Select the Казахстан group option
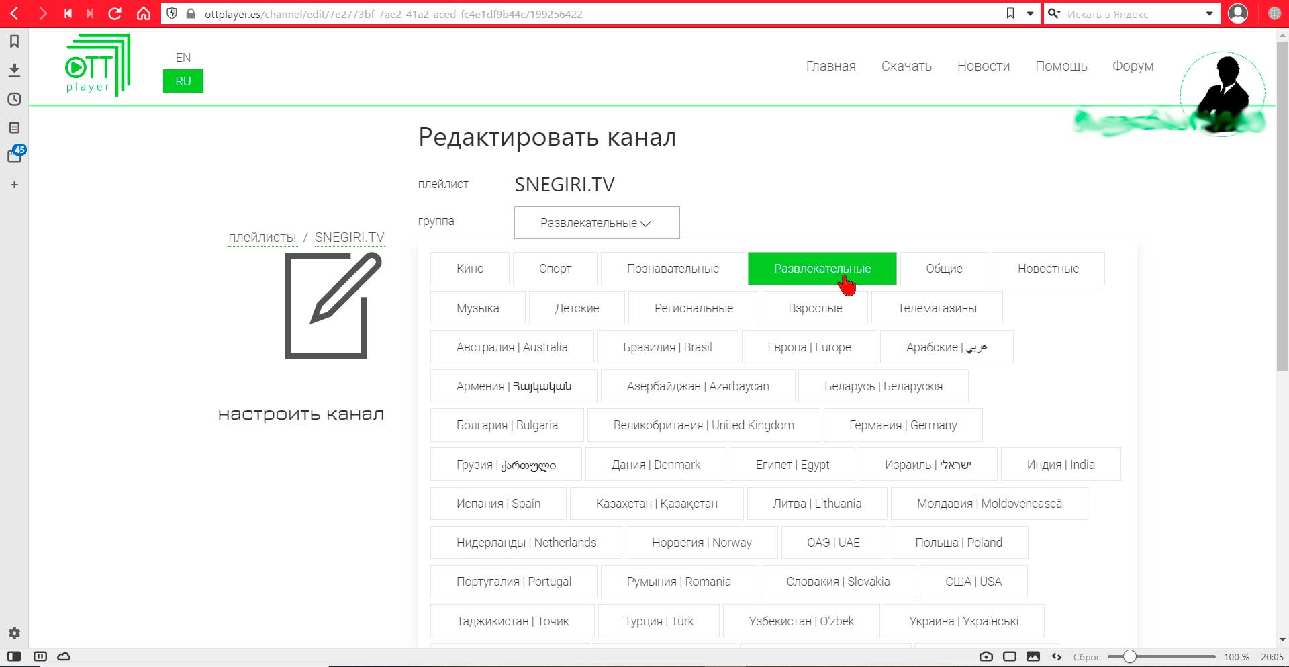The width and height of the screenshot is (1289, 667). coord(657,503)
